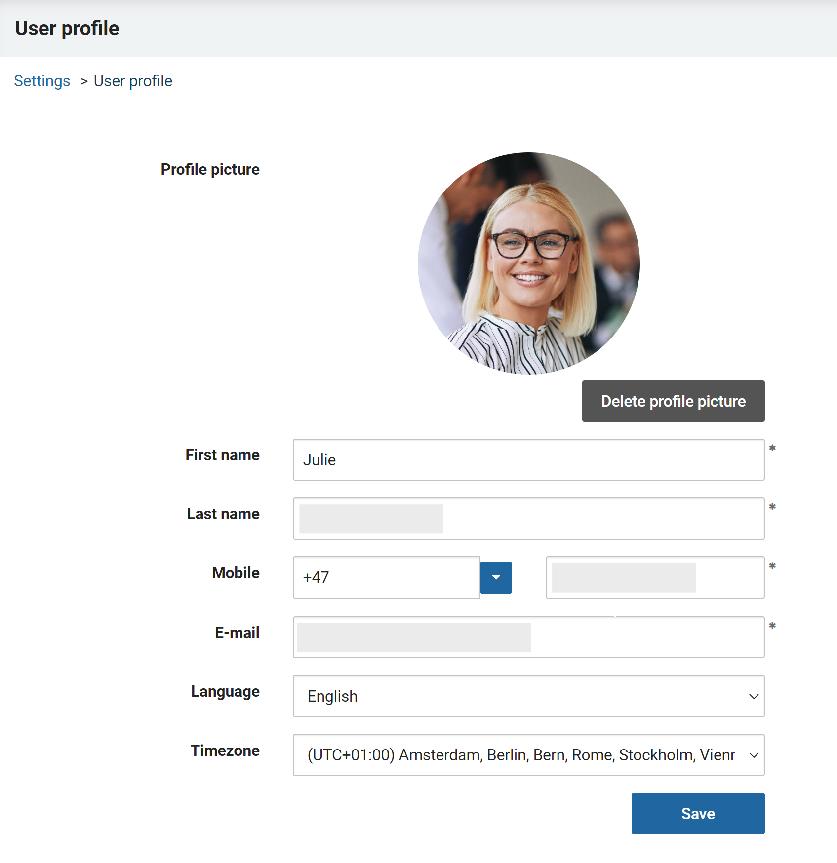Click the E-mail input field

coord(528,637)
